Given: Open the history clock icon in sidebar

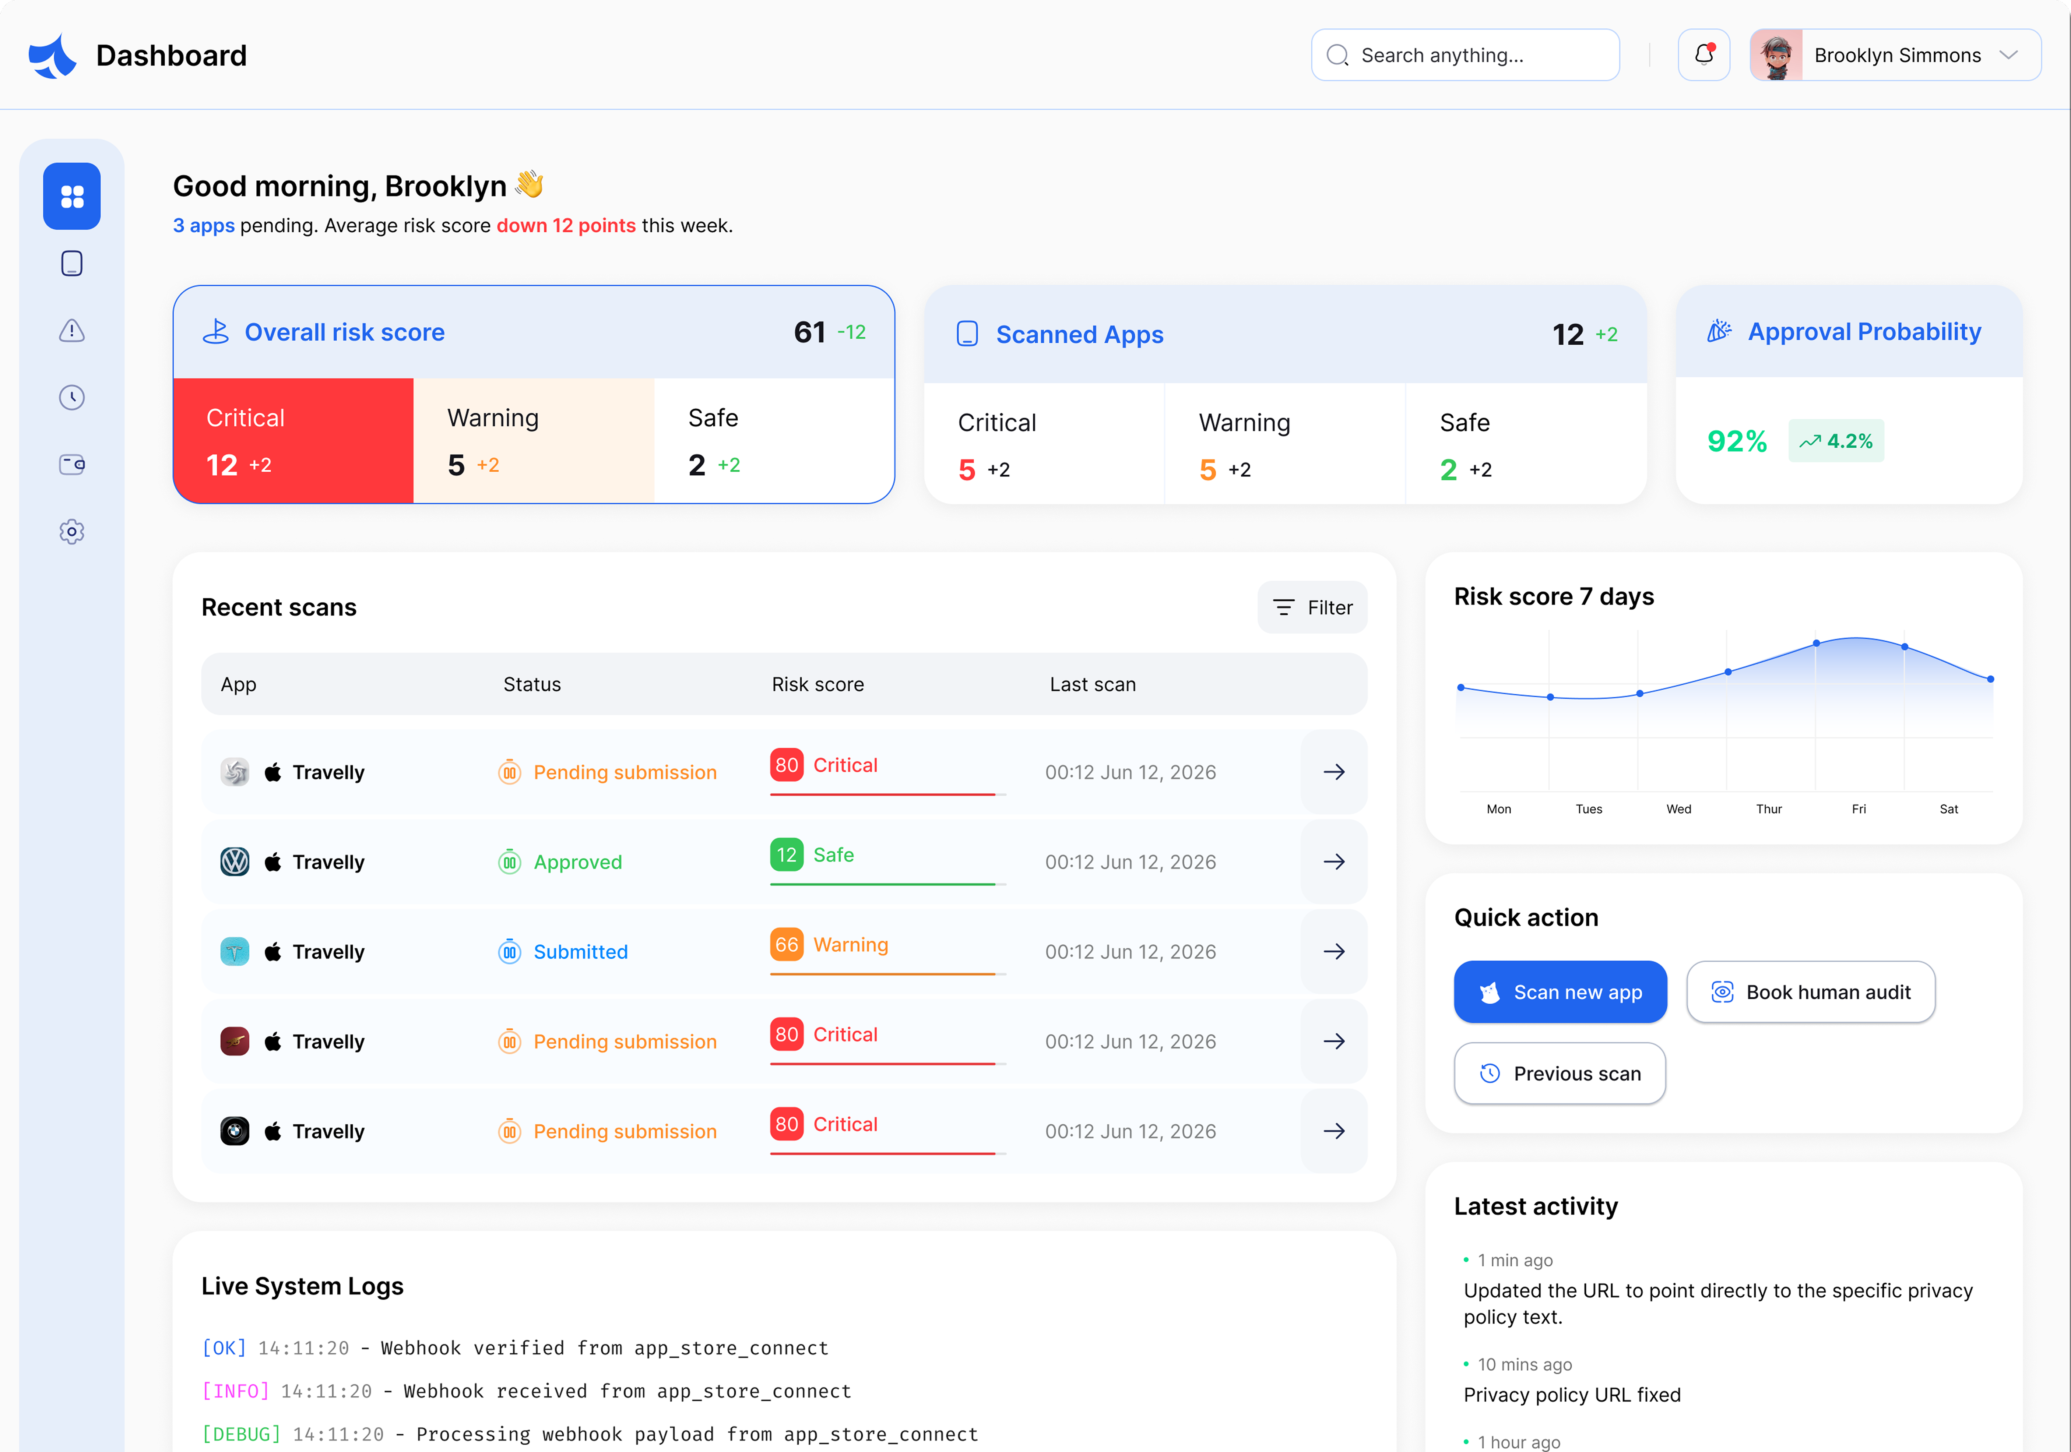Looking at the screenshot, I should pyautogui.click(x=71, y=397).
